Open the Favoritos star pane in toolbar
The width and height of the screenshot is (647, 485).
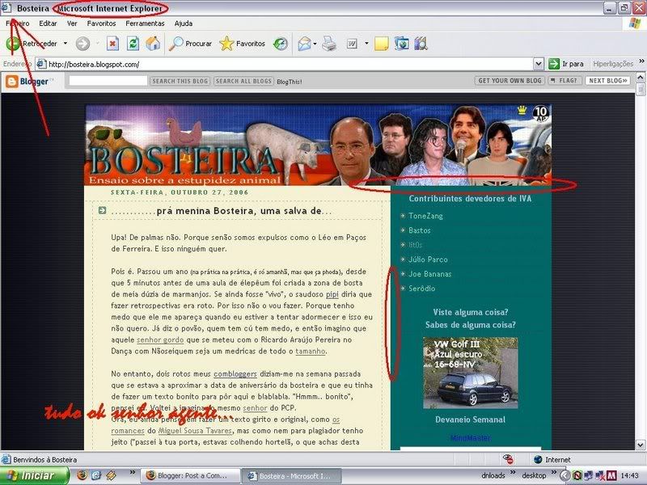pos(242,44)
